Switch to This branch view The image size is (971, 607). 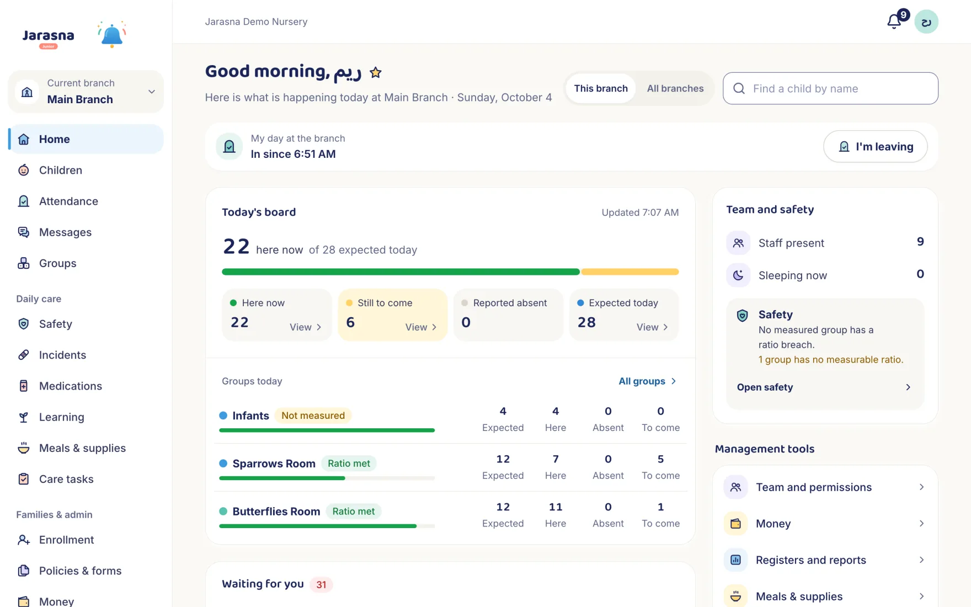coord(601,88)
